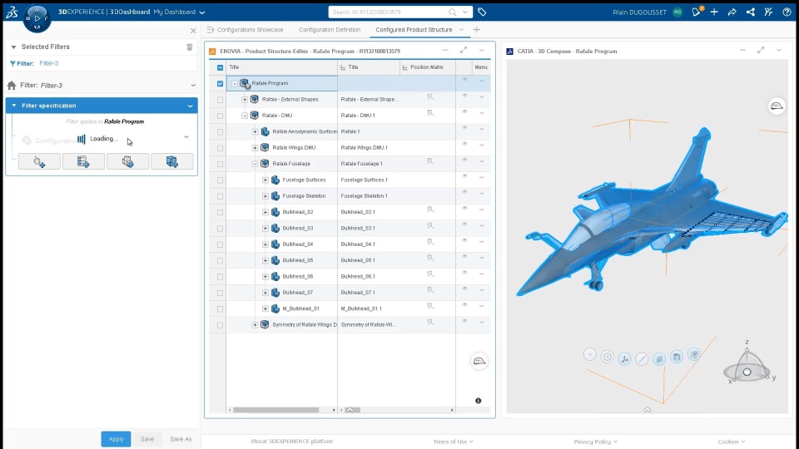Uncheck the Rafale Program row checkbox
This screenshot has width=799, height=449.
click(220, 83)
